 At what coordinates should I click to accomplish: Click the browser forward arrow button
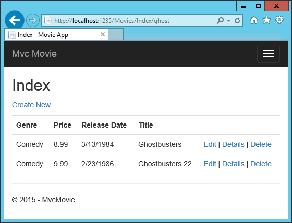point(33,20)
